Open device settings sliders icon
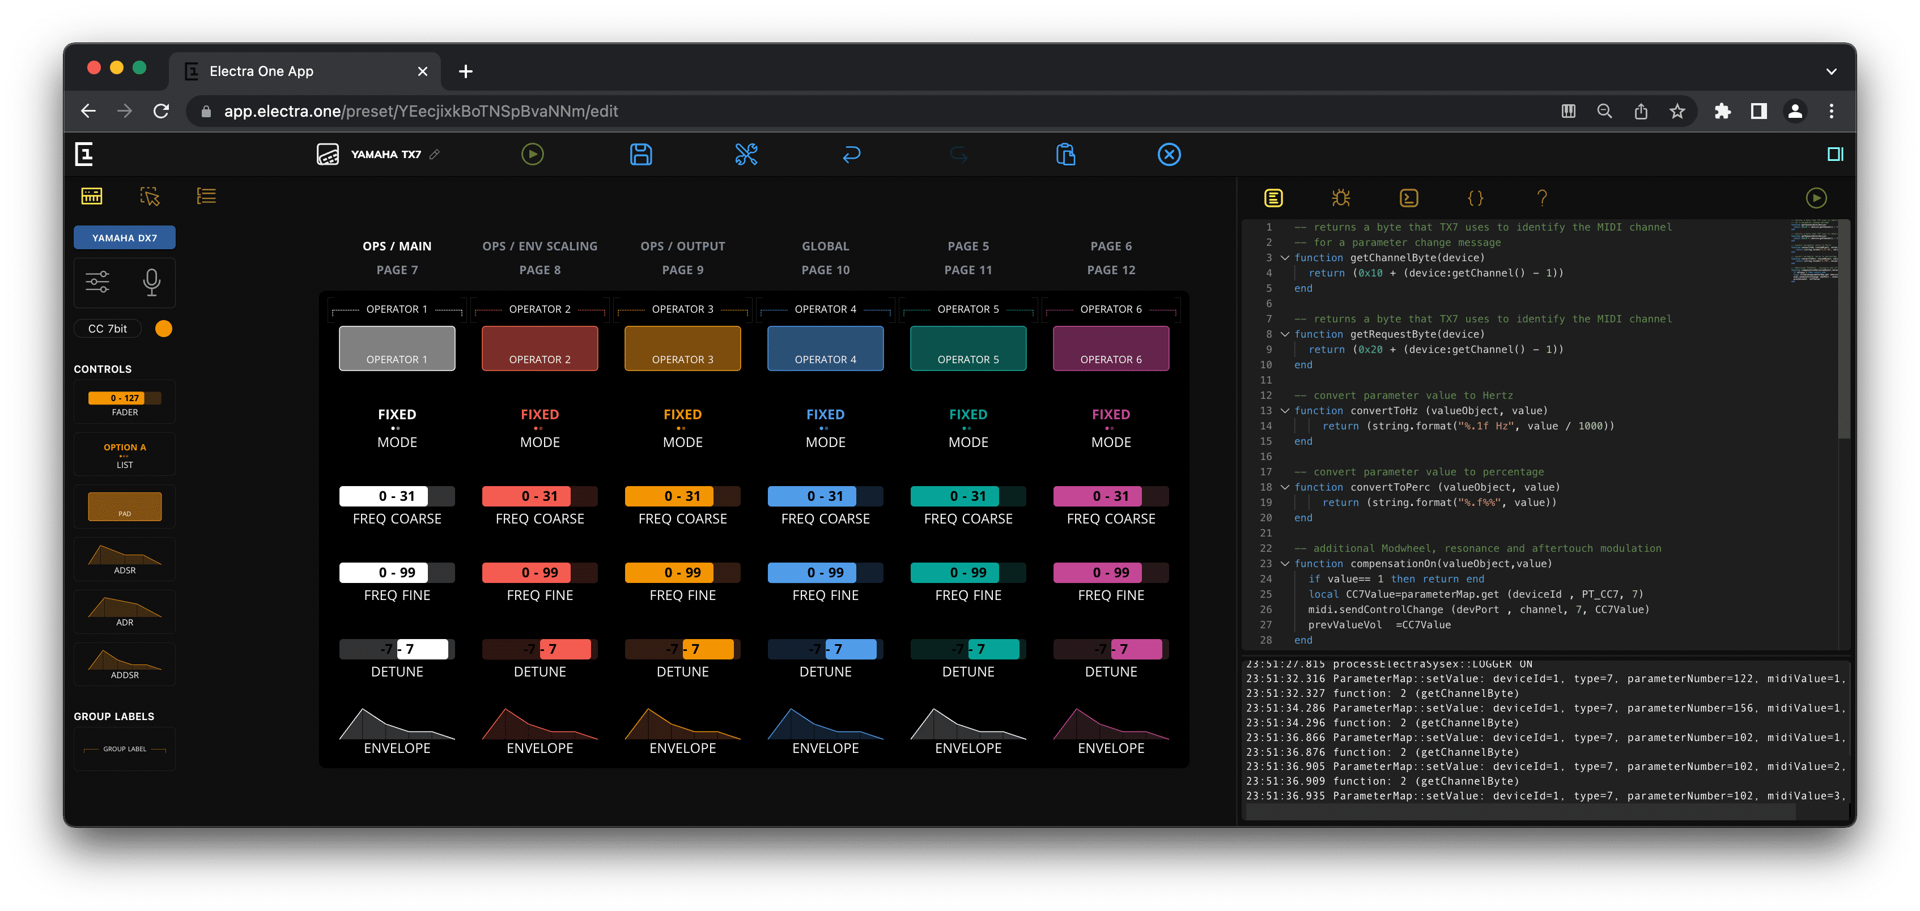 point(97,282)
